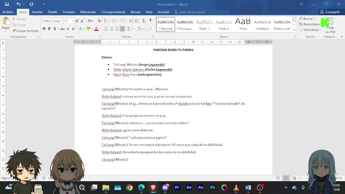Switch to Print Layout view in status bar
The width and height of the screenshot is (345, 194).
(x=286, y=178)
